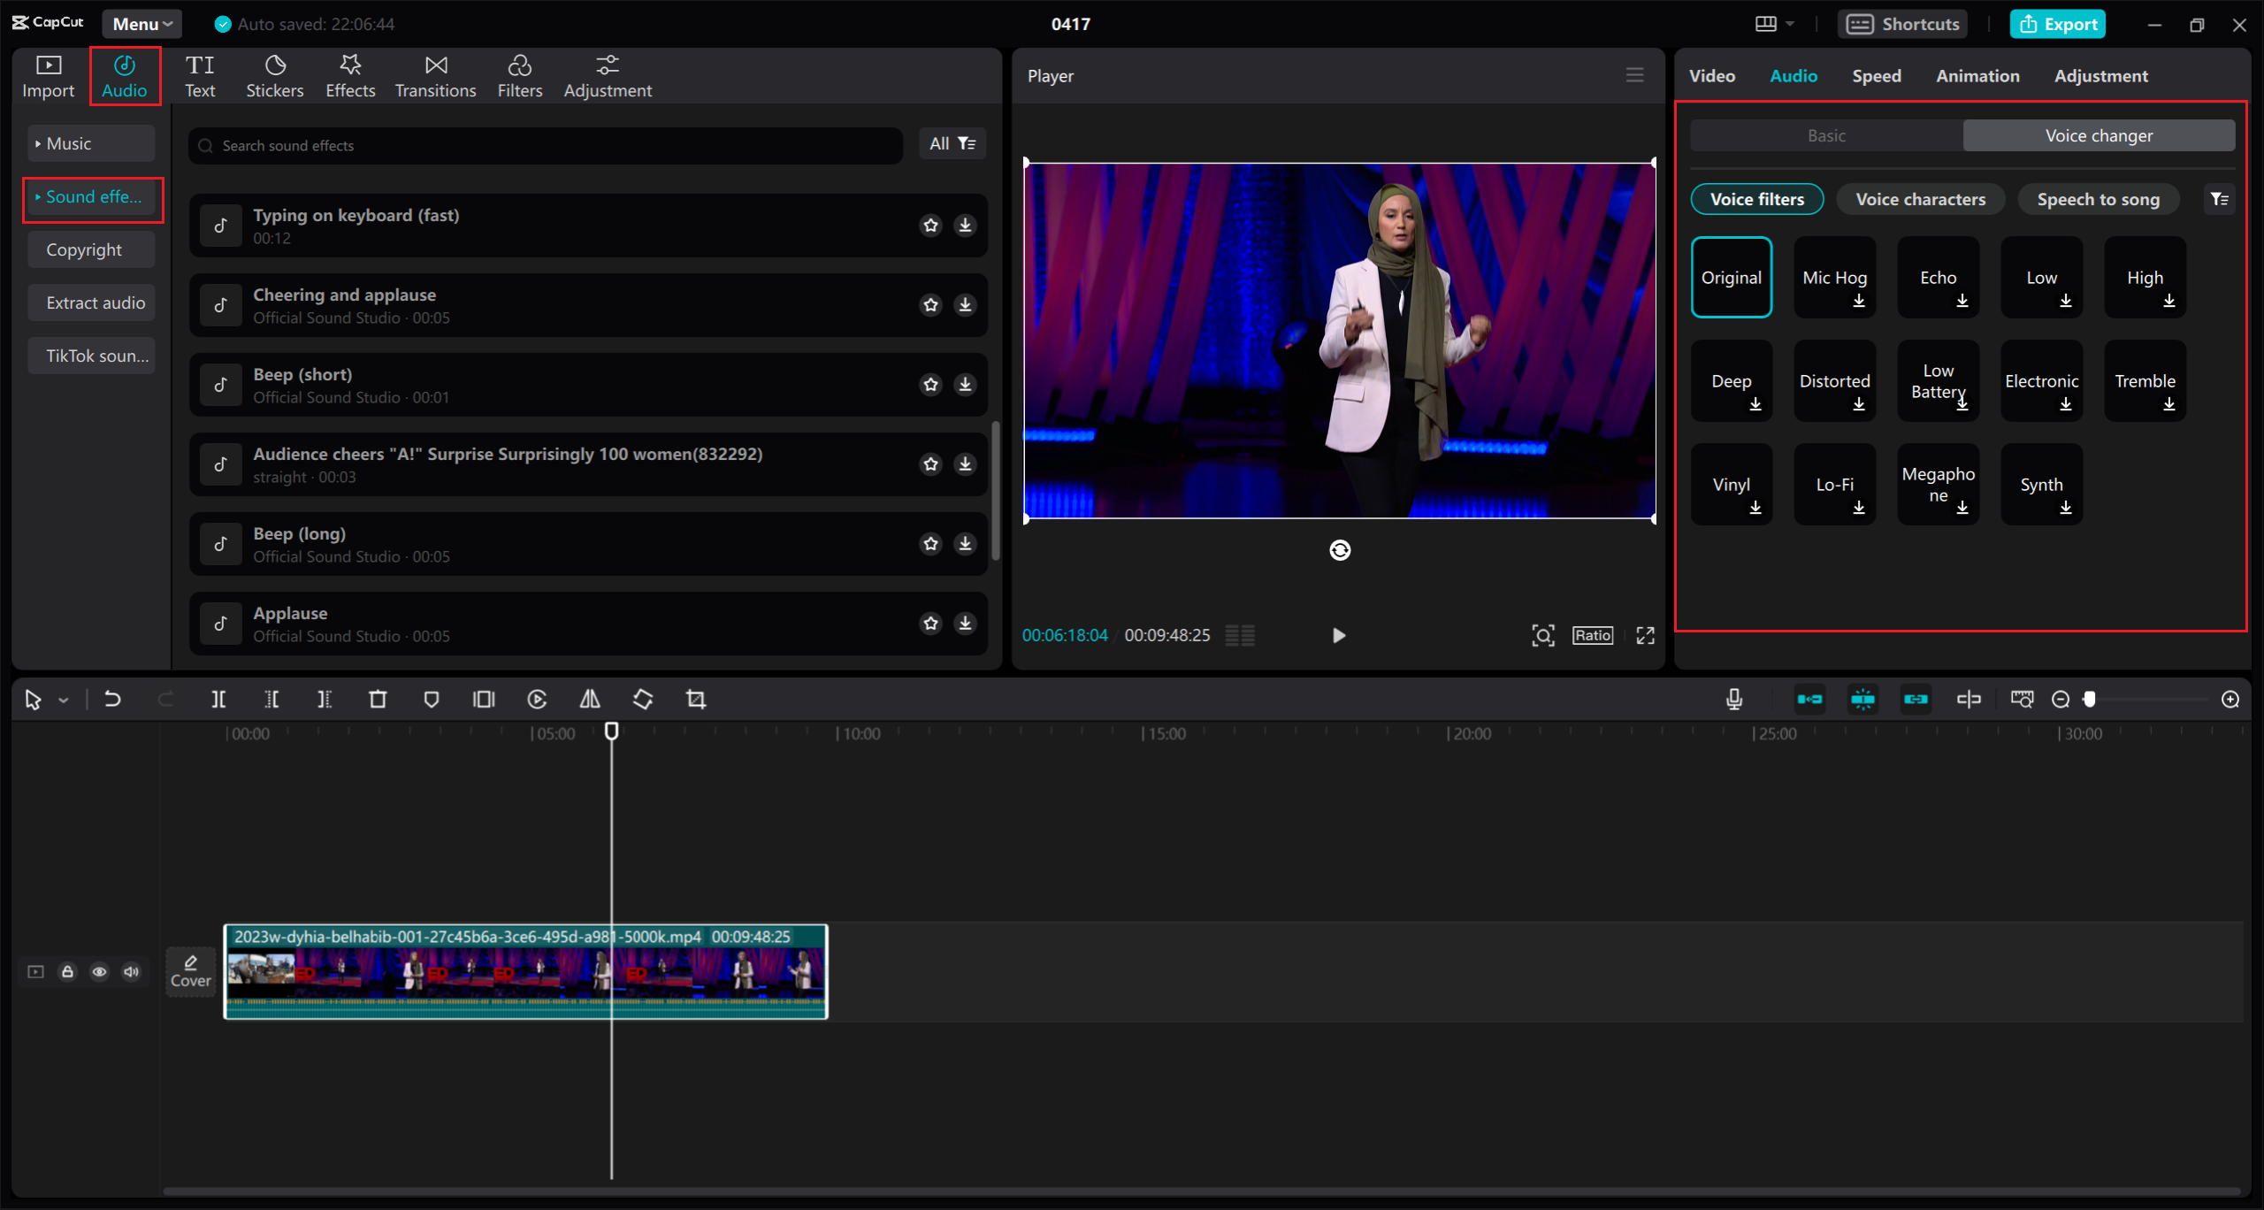Image resolution: width=2264 pixels, height=1210 pixels.
Task: Select the Voice characters button
Action: pyautogui.click(x=1920, y=199)
